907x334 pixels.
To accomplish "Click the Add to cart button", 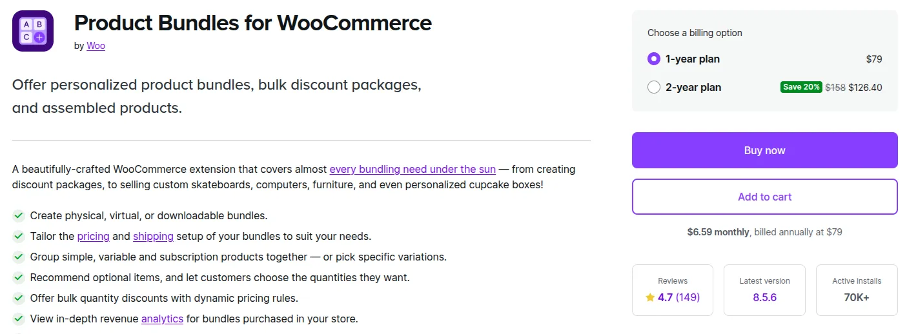I will (x=764, y=197).
